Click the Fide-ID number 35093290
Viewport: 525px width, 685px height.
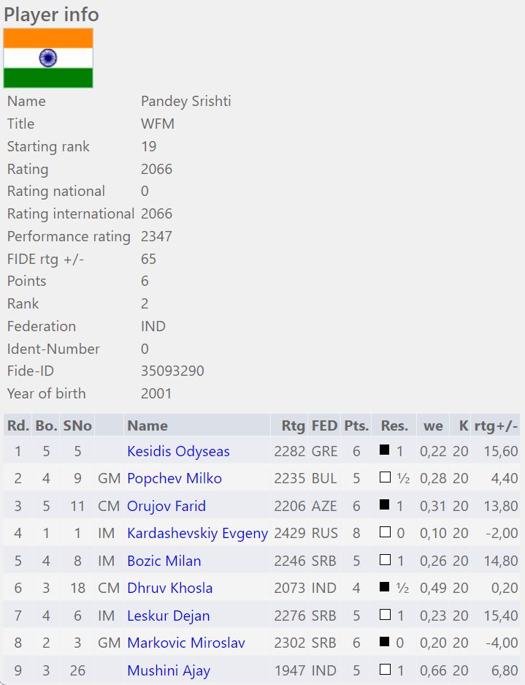coord(172,371)
